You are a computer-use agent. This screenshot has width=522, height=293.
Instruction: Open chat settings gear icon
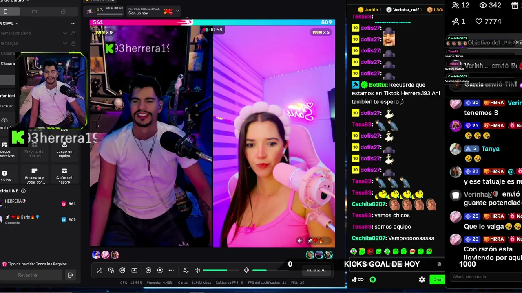tap(422, 280)
